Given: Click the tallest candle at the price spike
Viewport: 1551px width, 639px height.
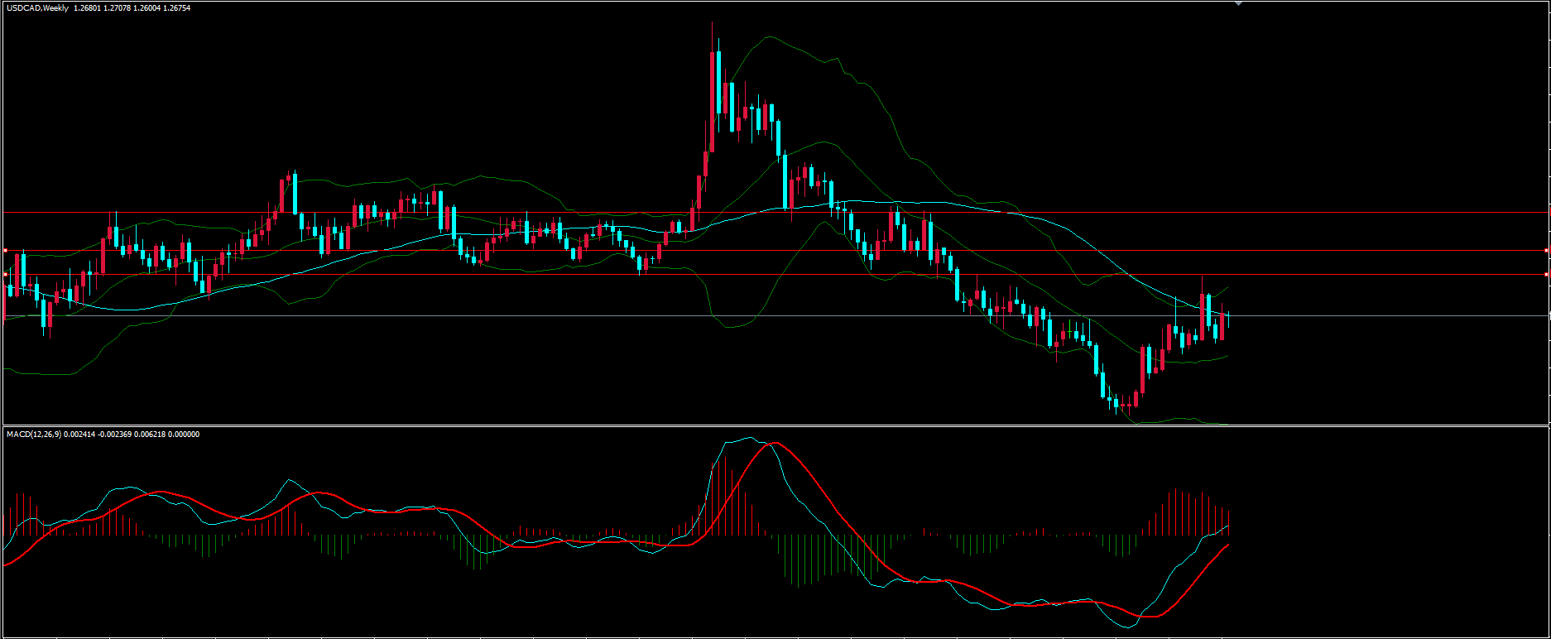Looking at the screenshot, I should (713, 83).
